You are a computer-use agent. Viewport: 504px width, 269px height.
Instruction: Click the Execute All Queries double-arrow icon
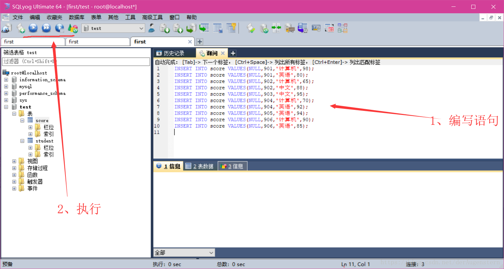pos(46,28)
